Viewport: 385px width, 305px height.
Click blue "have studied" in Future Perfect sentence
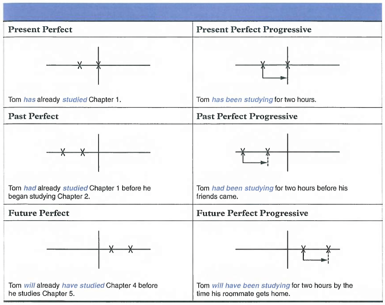pyautogui.click(x=83, y=285)
